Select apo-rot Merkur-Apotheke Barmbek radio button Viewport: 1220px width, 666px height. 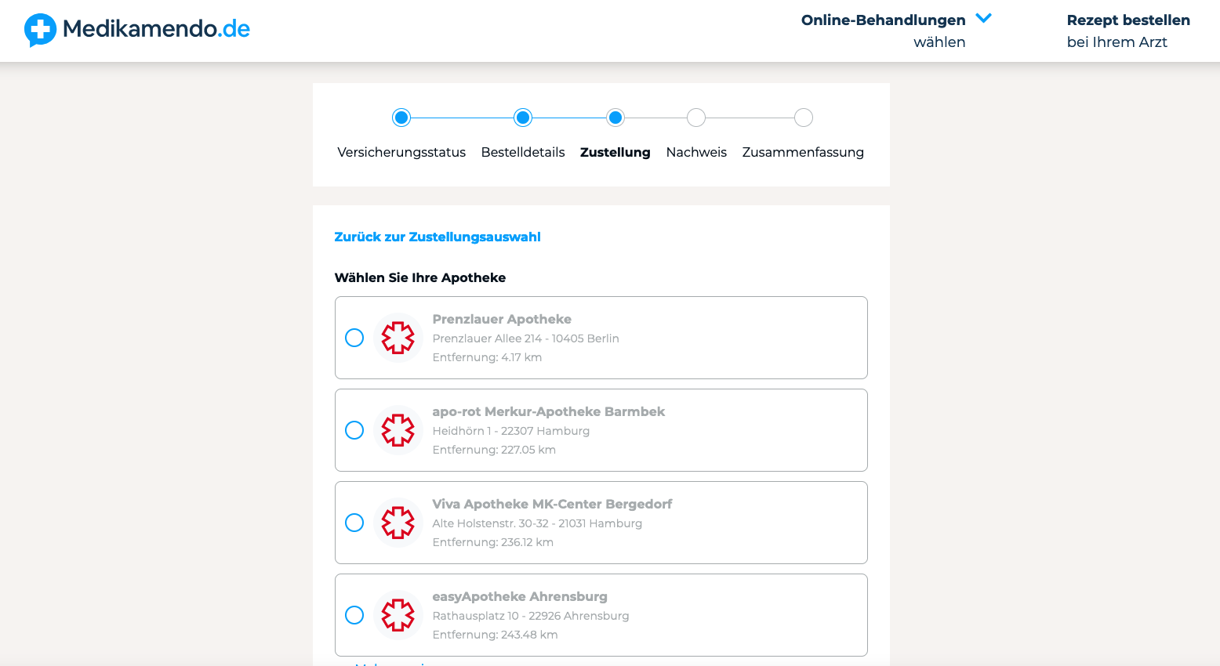[354, 430]
